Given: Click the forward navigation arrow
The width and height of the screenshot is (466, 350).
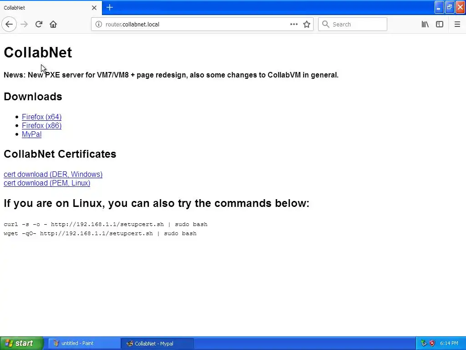Looking at the screenshot, I should tap(24, 25).
